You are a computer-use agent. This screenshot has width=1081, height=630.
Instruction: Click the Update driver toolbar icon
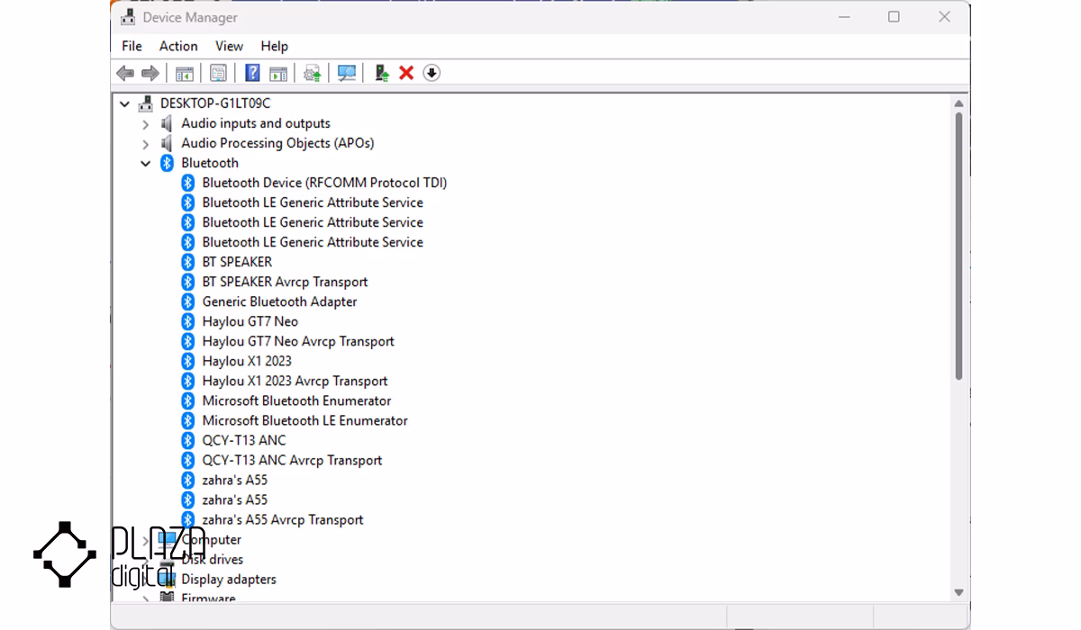click(x=382, y=73)
